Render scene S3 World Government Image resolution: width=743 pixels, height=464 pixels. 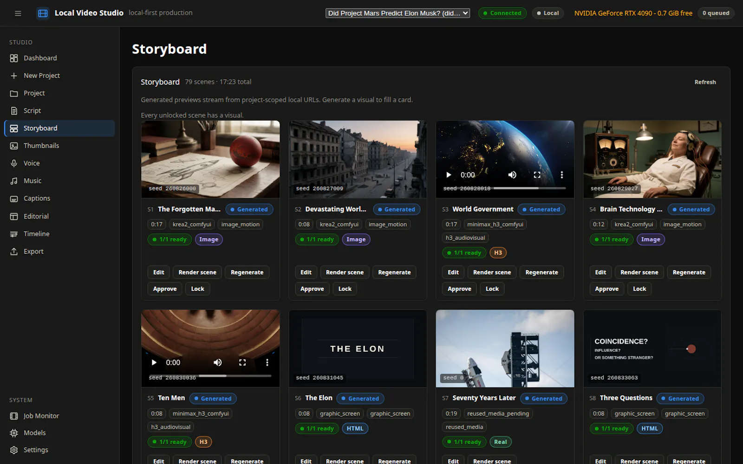492,272
